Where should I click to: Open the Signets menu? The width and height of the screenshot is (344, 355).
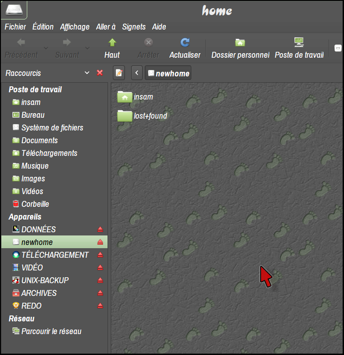click(x=133, y=27)
